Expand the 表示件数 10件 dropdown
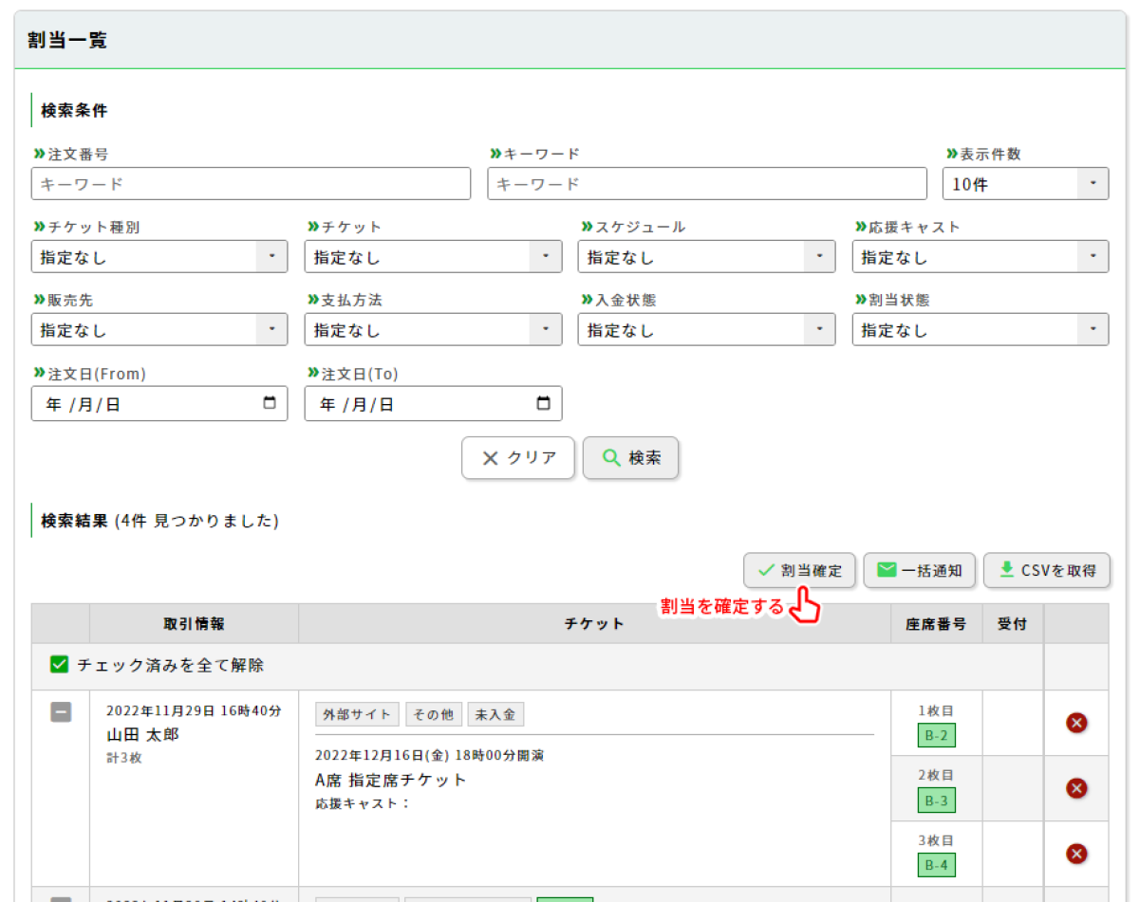Screen dimensions: 1139x902 pyautogui.click(x=1025, y=184)
